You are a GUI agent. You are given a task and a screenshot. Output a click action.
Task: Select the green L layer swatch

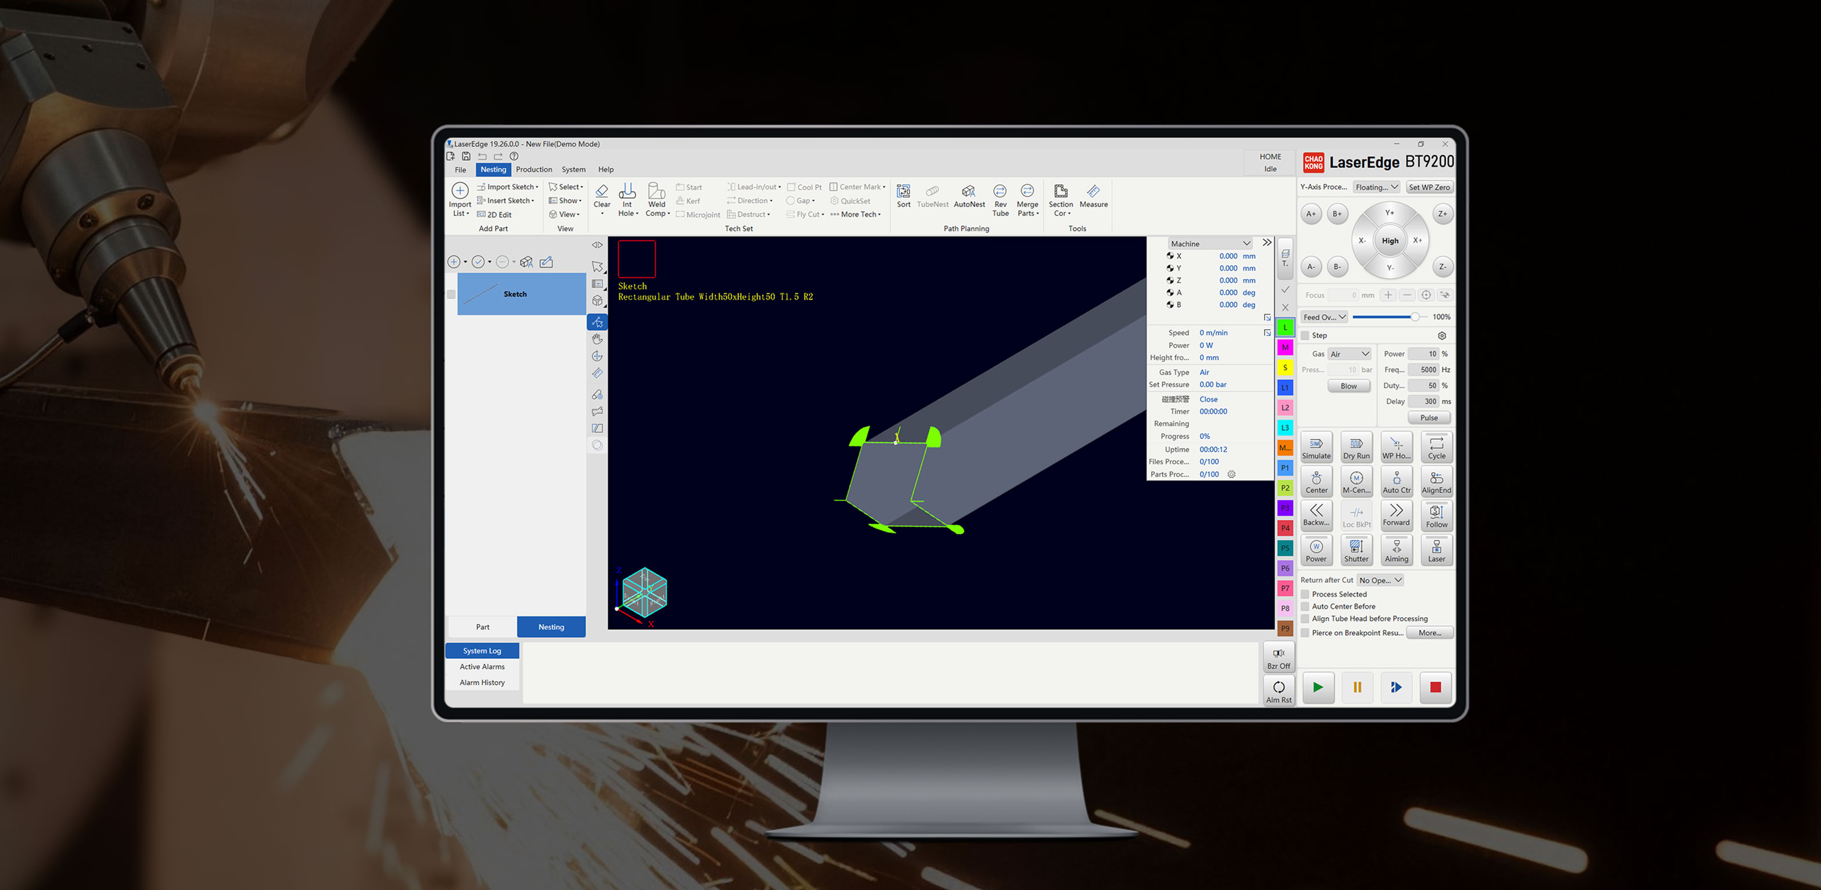pos(1285,328)
